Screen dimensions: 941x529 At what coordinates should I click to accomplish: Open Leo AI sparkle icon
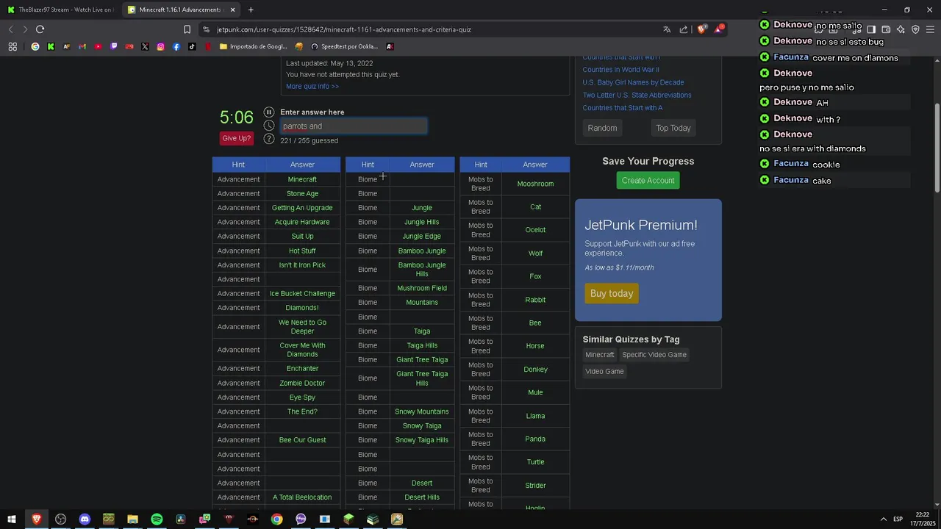(901, 29)
